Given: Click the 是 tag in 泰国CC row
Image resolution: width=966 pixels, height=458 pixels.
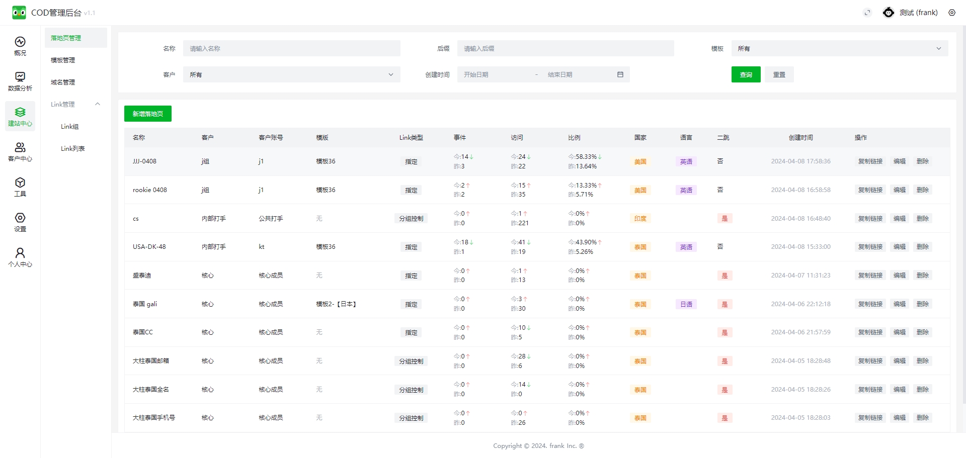Looking at the screenshot, I should pos(725,332).
